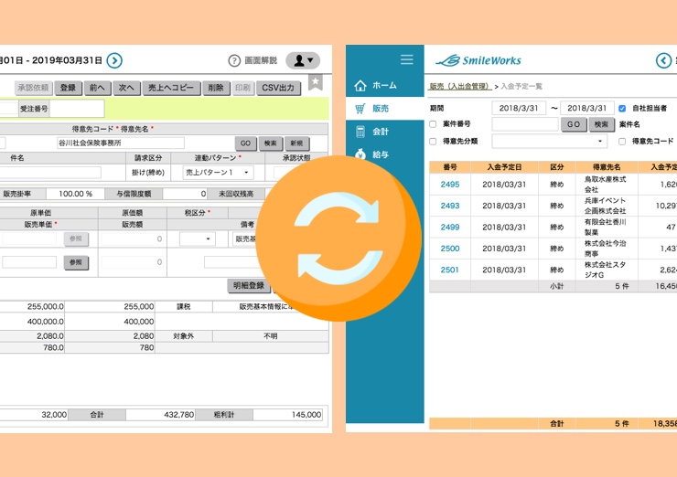Open record number 2499
This screenshot has height=477, width=677.
(450, 228)
